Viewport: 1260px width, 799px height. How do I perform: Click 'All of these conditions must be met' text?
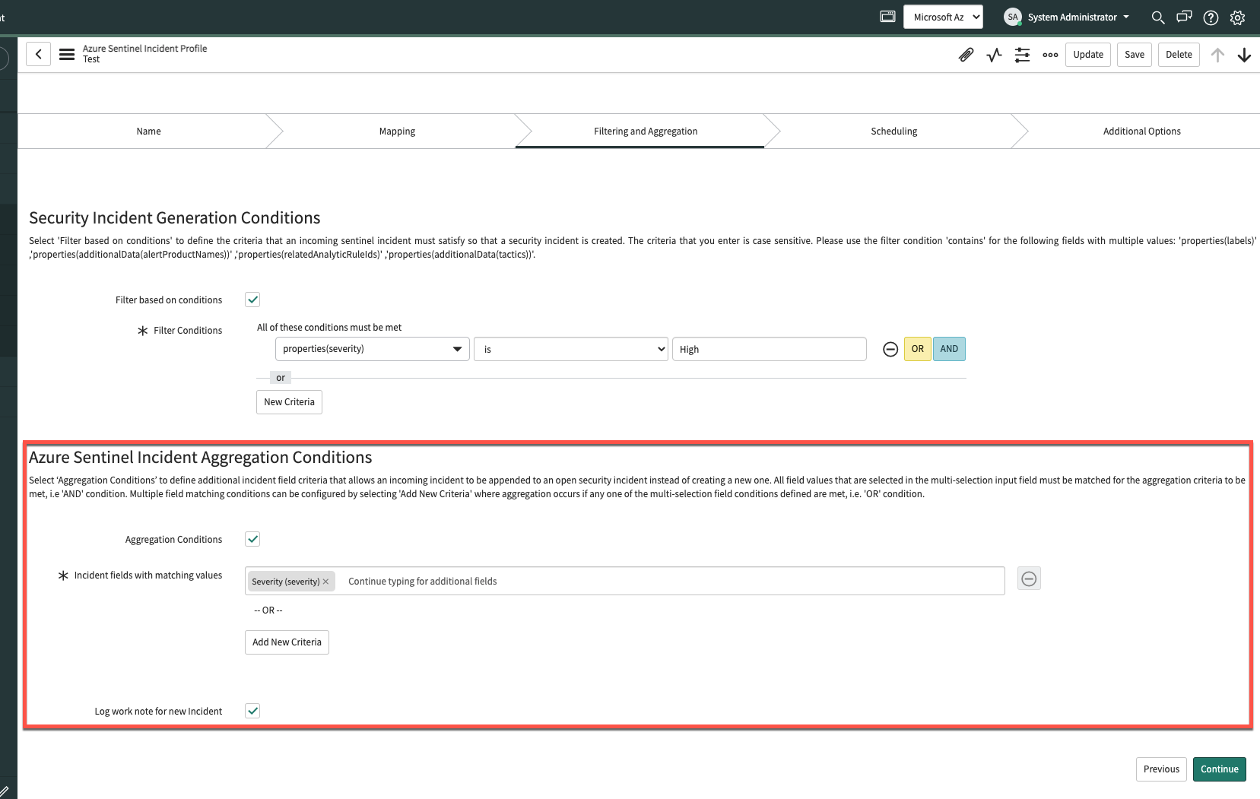329,328
